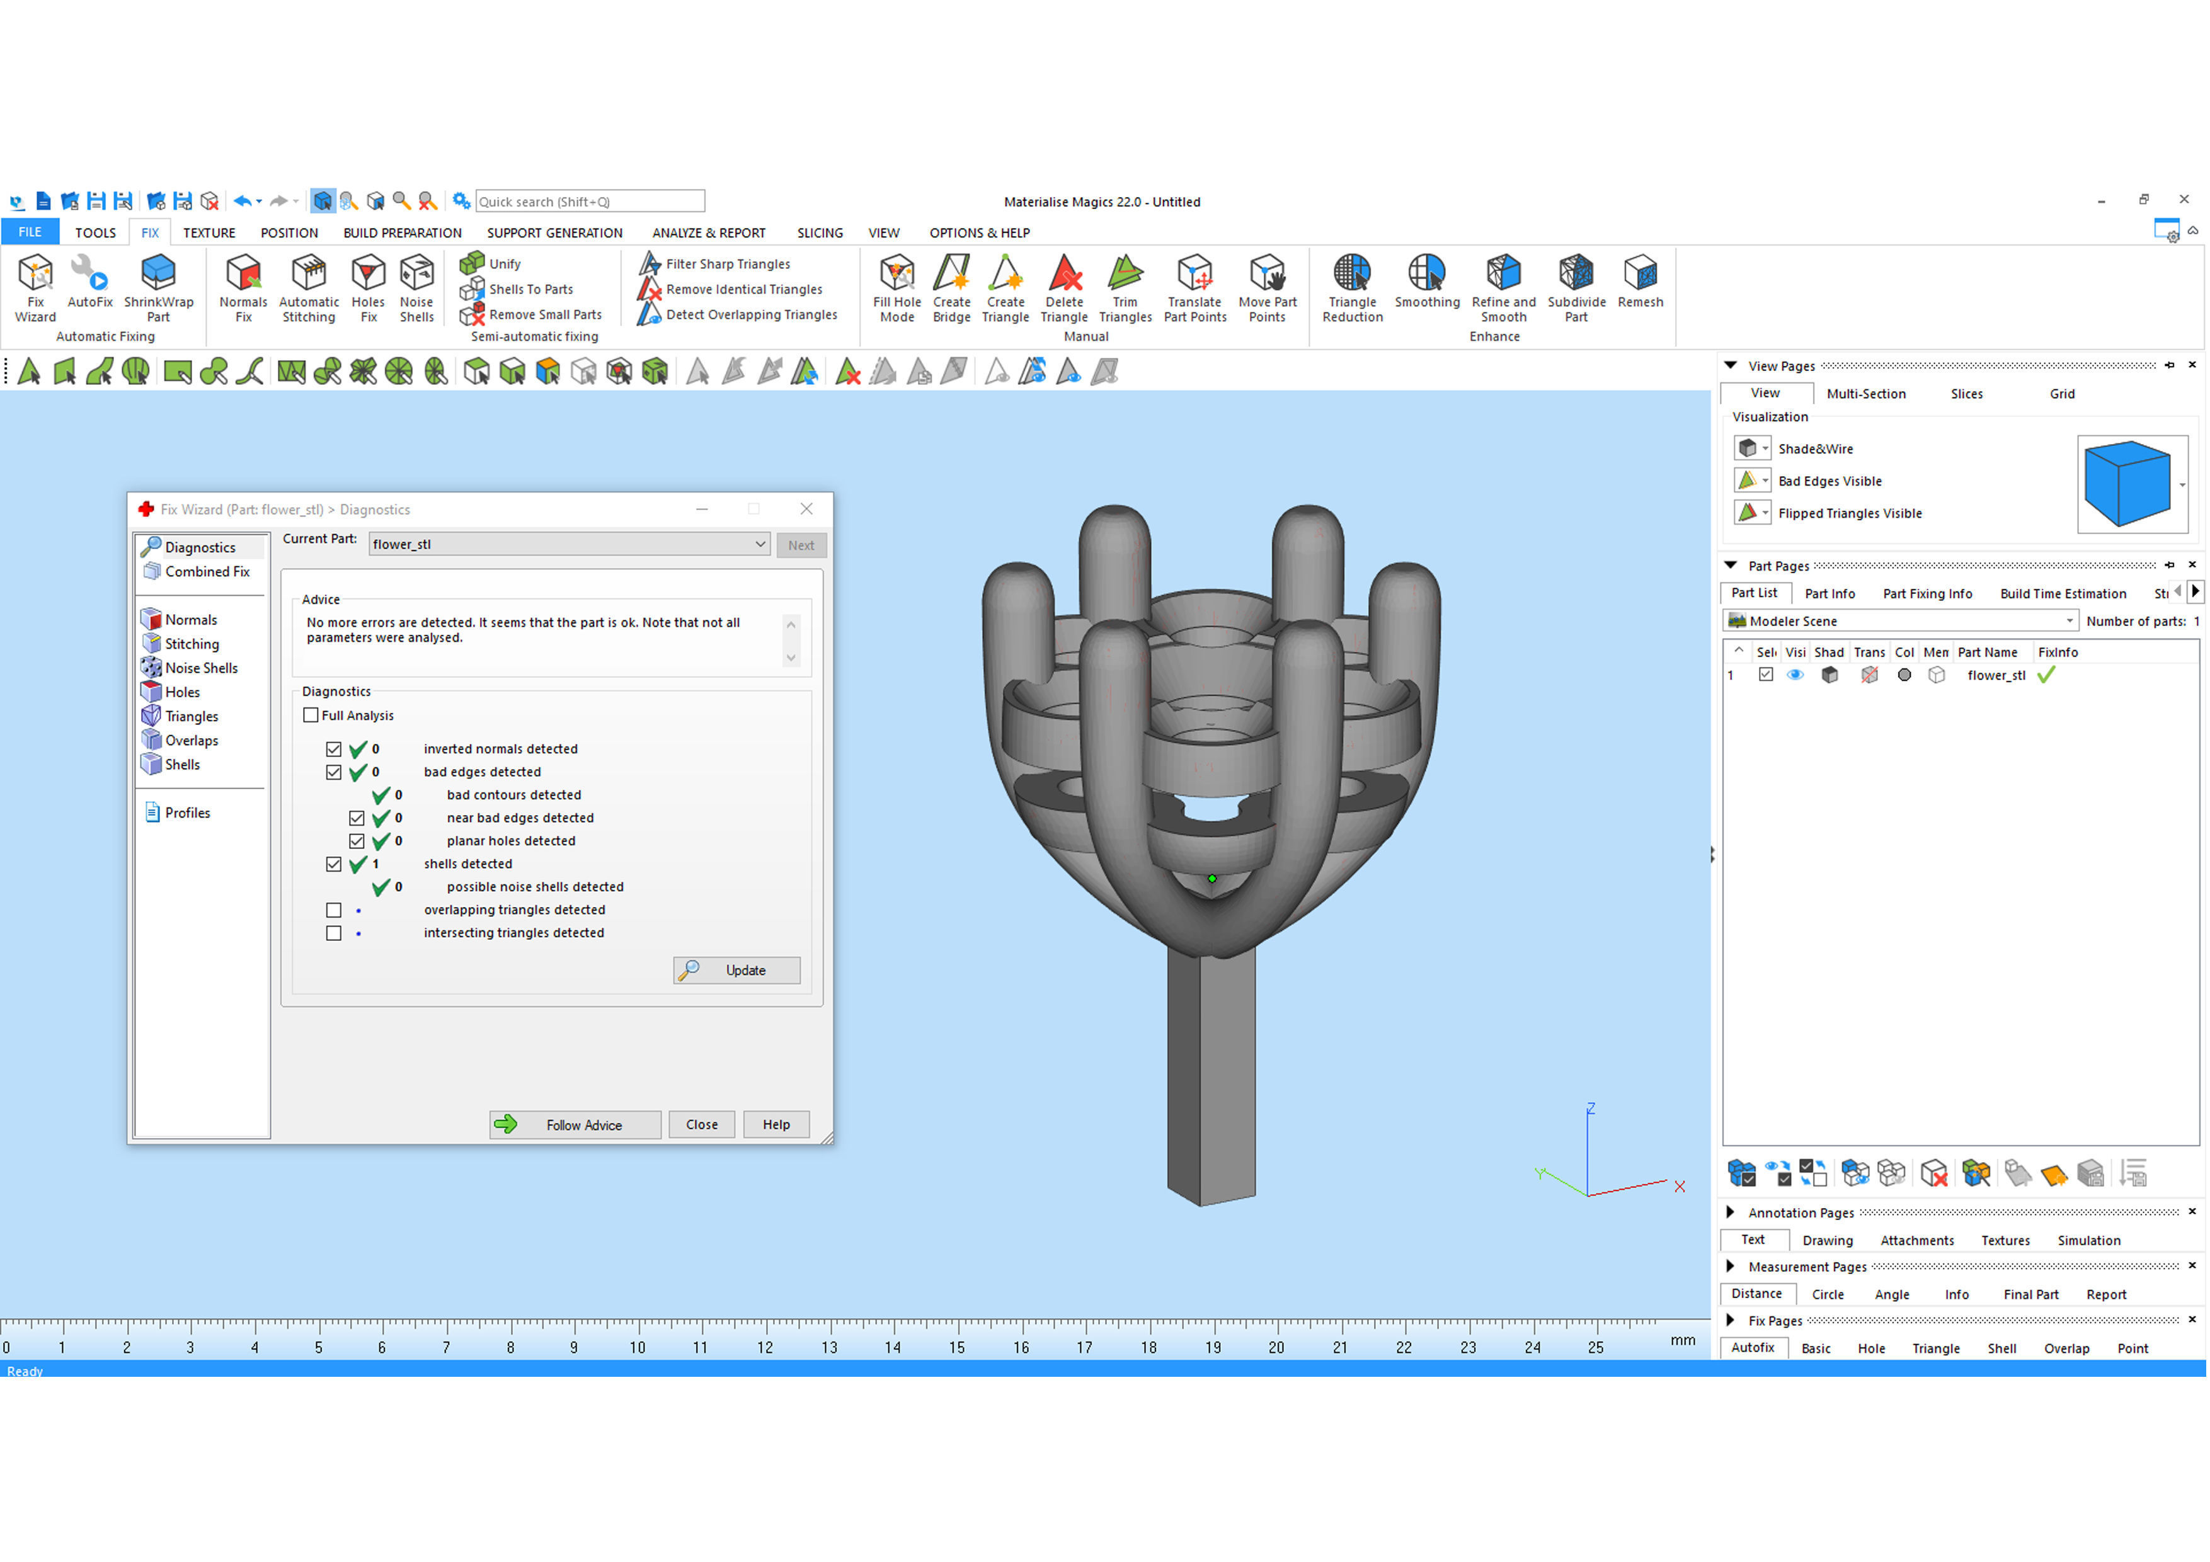Toggle near bad edges detected checkbox
The height and width of the screenshot is (1562, 2210).
click(x=357, y=819)
